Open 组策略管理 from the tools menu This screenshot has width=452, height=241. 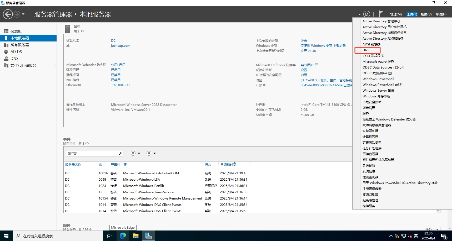click(370, 200)
